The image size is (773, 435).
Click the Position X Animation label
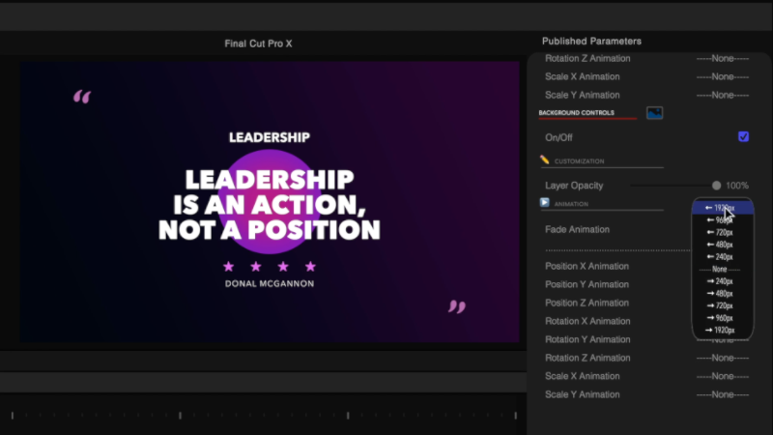[x=587, y=266]
